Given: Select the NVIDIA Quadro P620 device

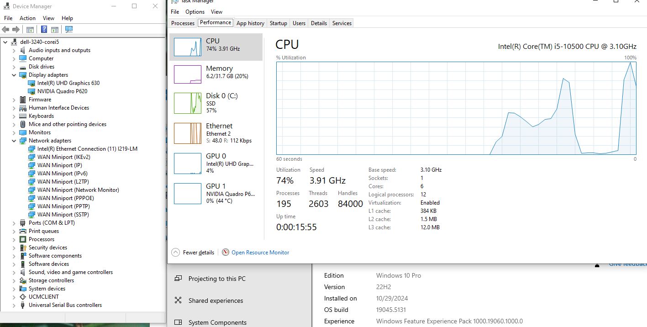Looking at the screenshot, I should (61, 91).
